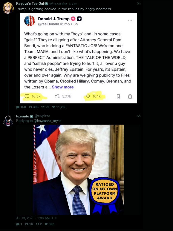Click the @hayasaka_aryan mention in Replying to
The image size is (173, 231).
[48, 121]
